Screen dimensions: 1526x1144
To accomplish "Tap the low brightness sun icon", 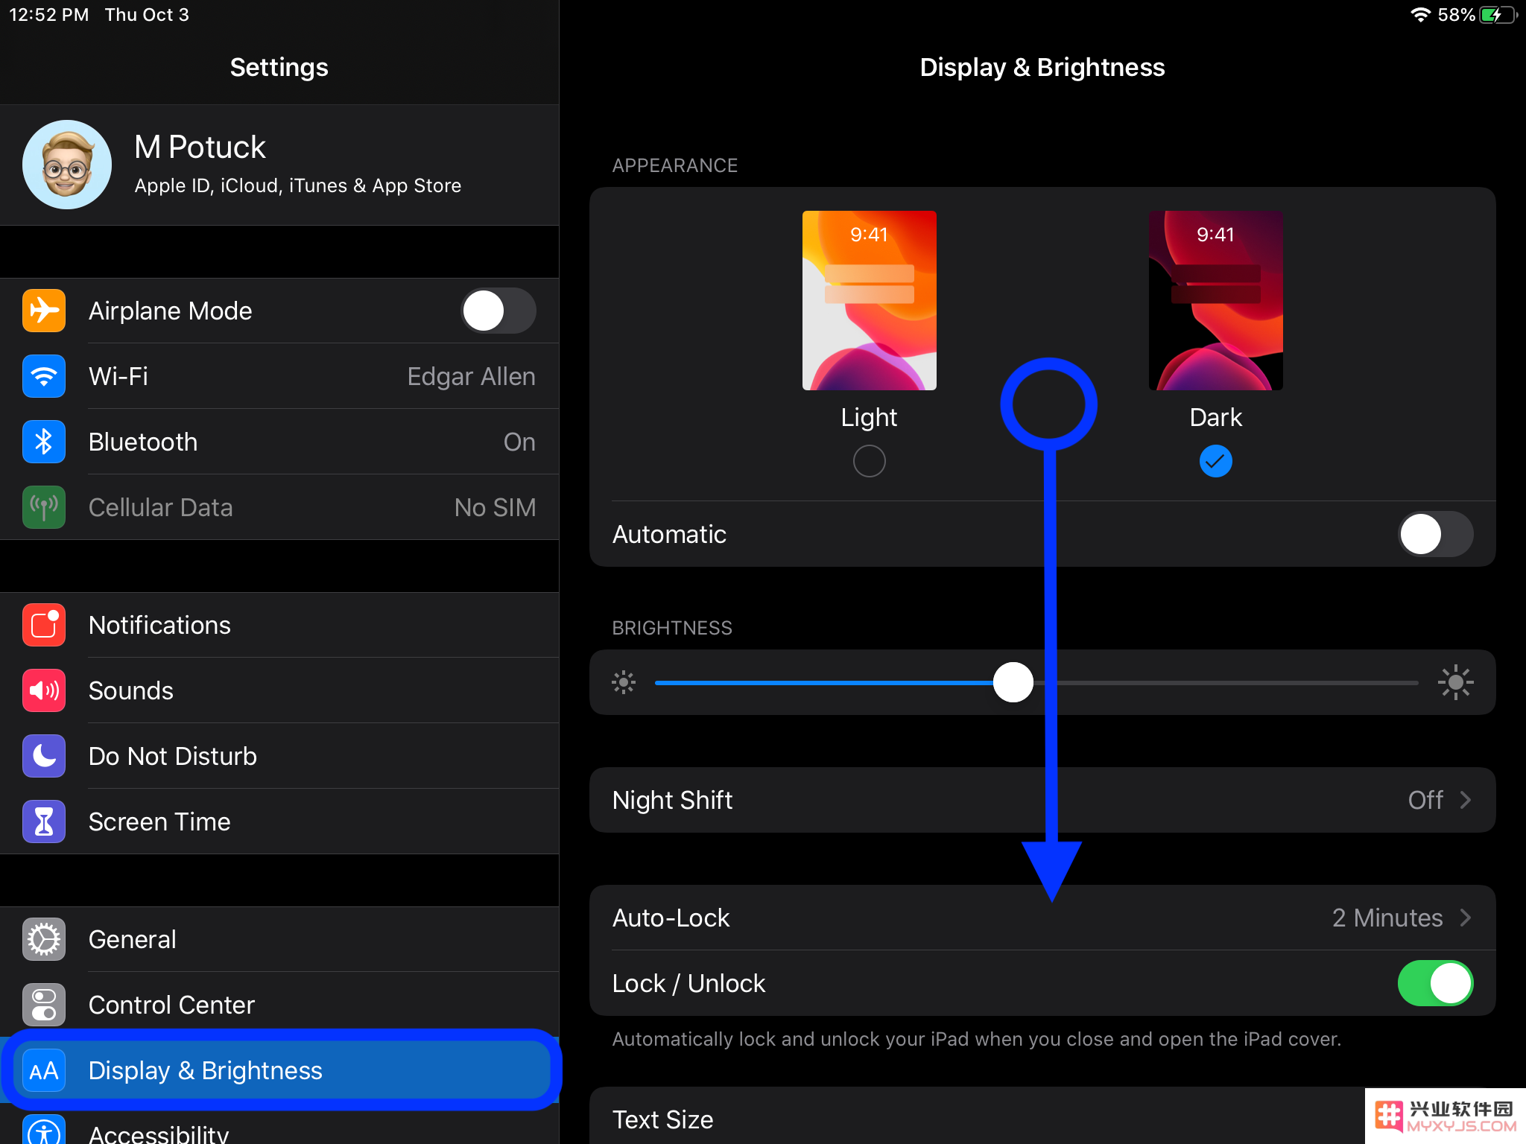I will (x=624, y=682).
